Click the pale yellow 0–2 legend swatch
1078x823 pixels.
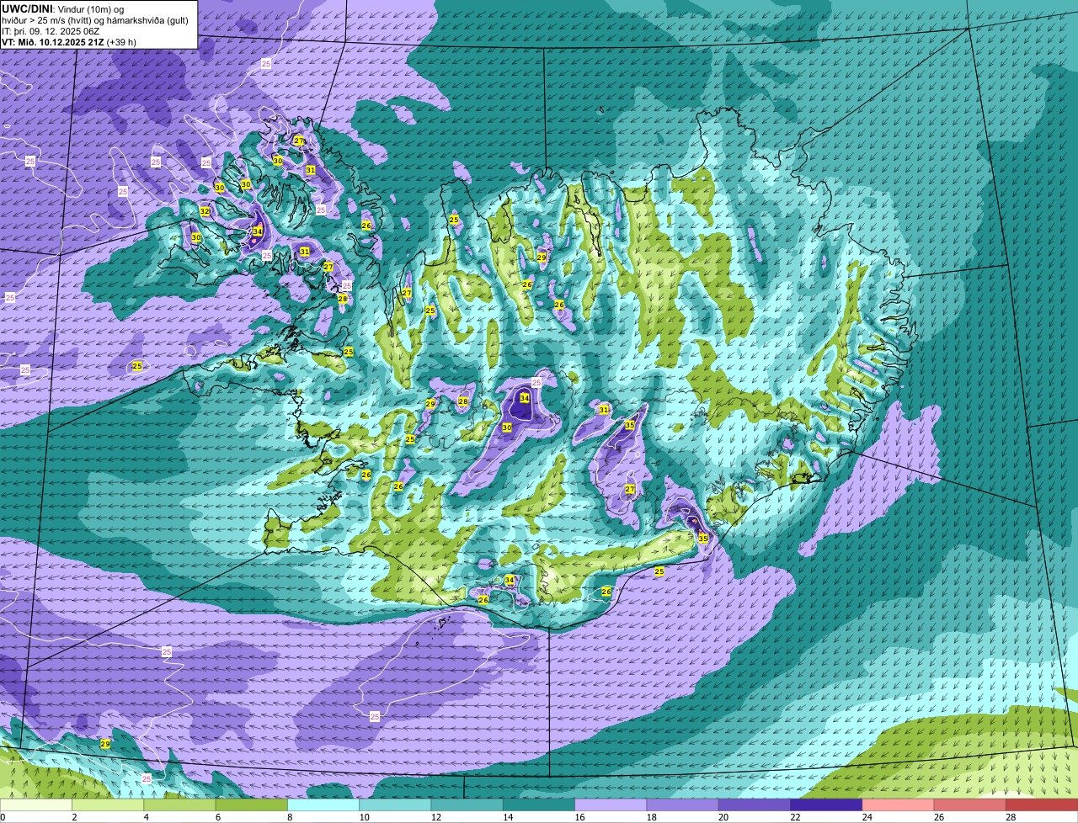click(36, 804)
